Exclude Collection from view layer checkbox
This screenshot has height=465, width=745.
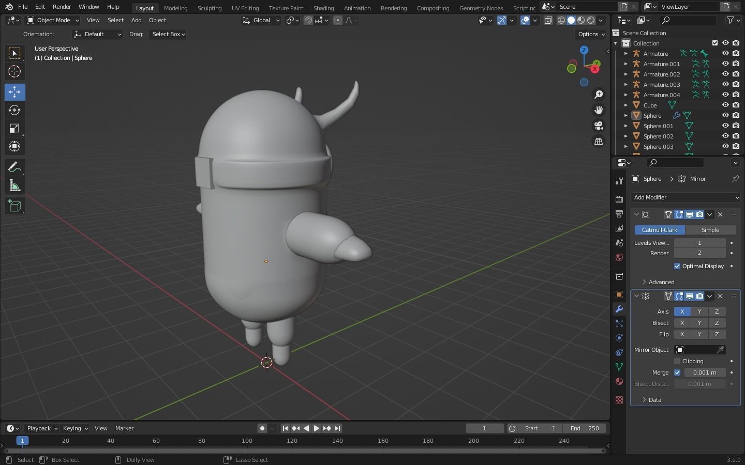coord(715,43)
